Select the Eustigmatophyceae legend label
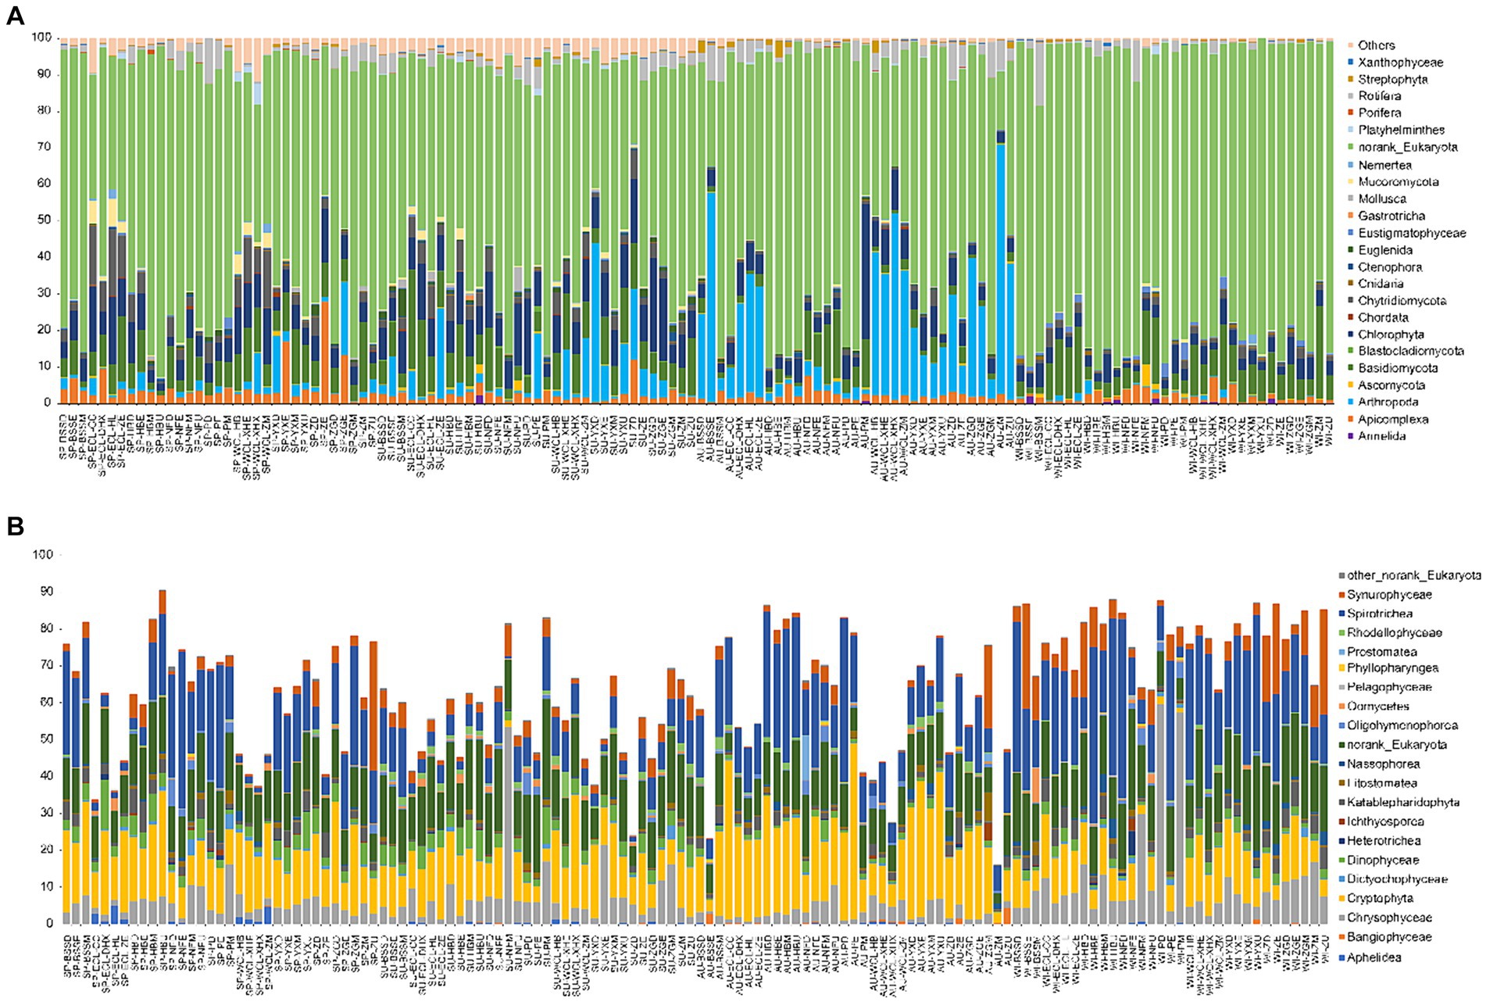This screenshot has height=1002, width=1486. (1412, 233)
